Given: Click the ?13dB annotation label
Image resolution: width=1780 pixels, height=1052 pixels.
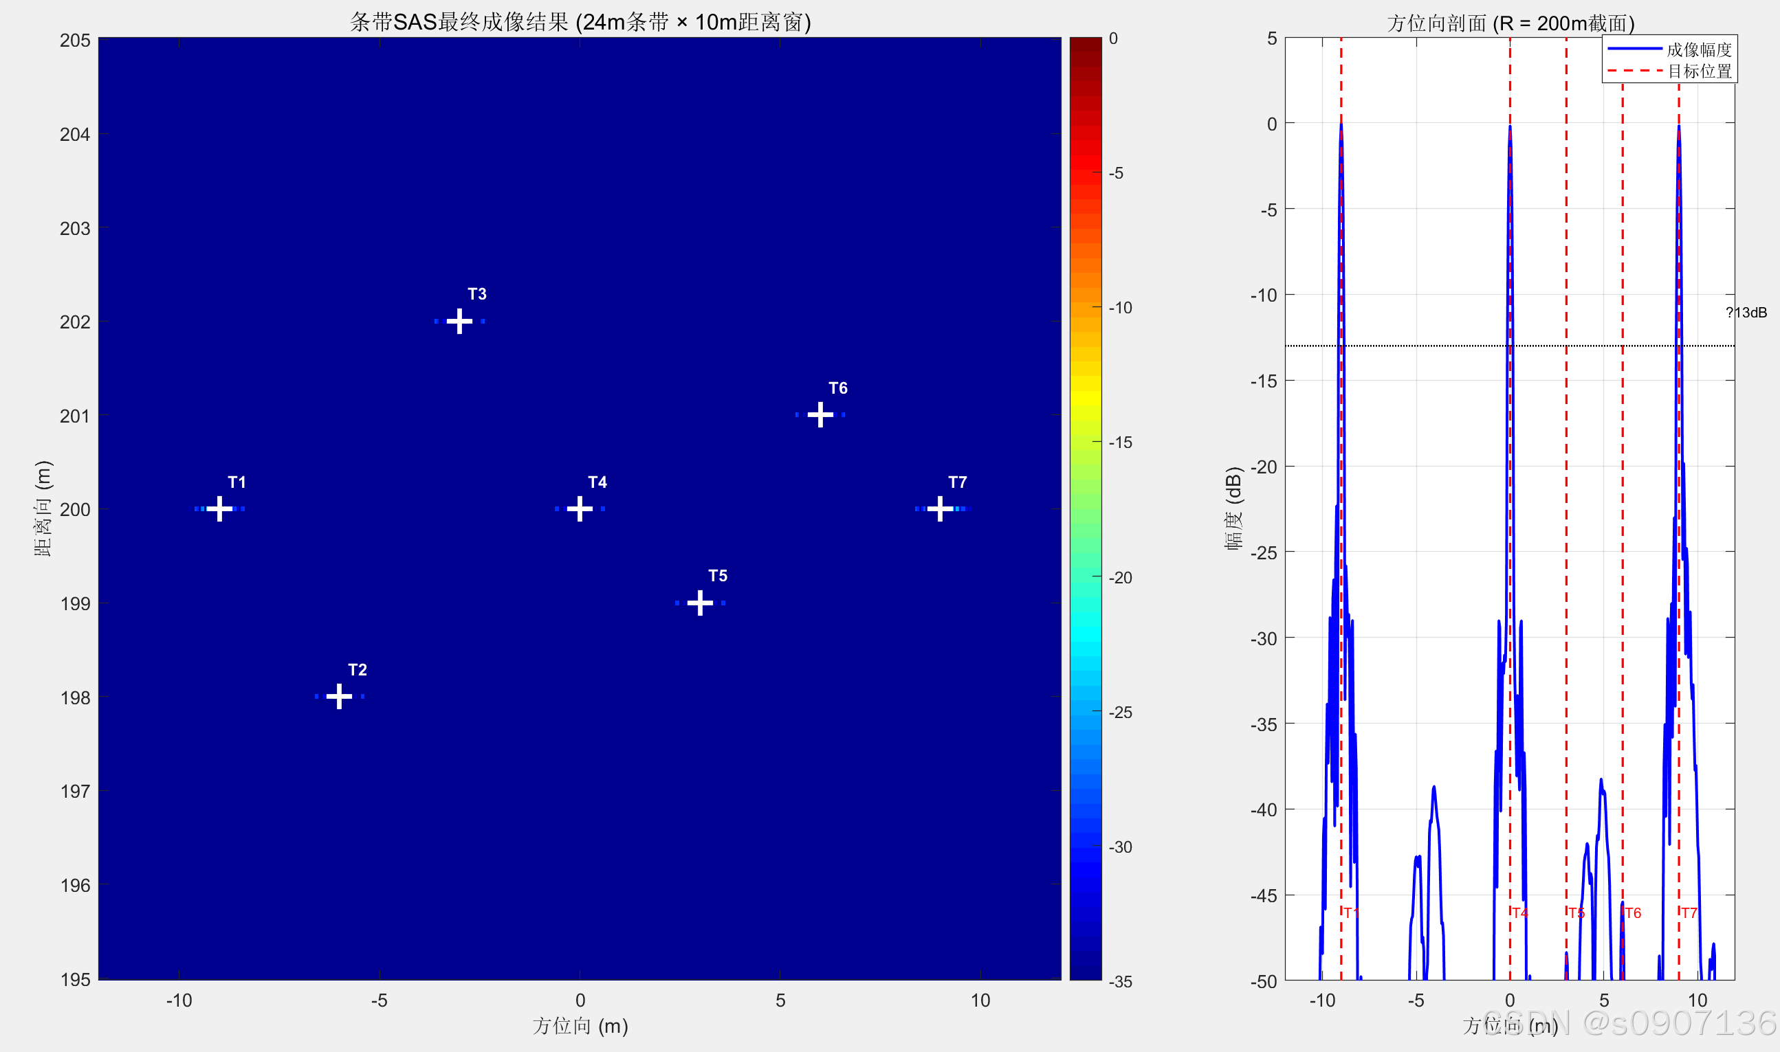Looking at the screenshot, I should 1746,313.
